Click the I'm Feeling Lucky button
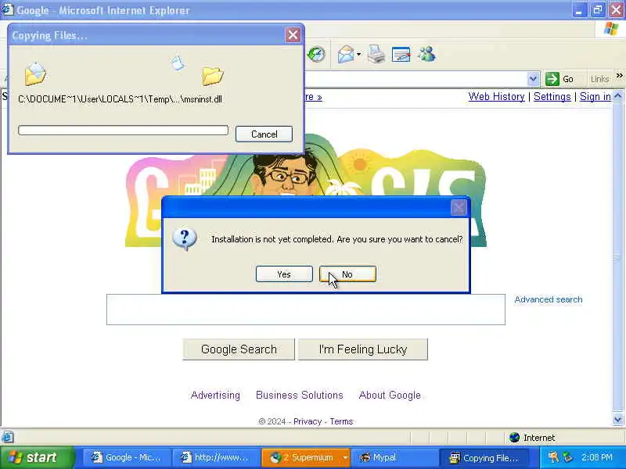 (363, 349)
